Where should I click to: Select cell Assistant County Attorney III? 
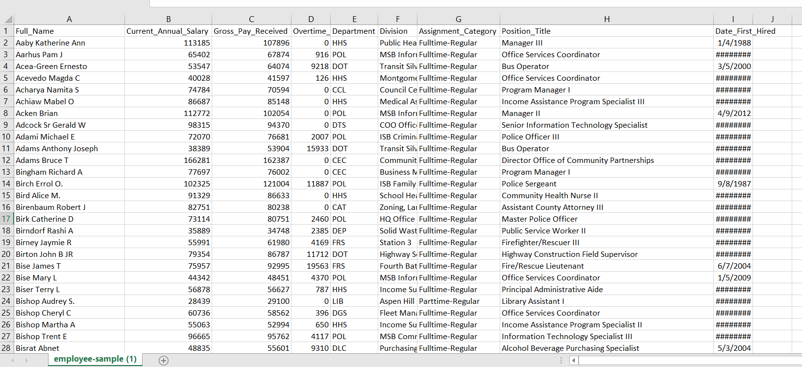(607, 207)
